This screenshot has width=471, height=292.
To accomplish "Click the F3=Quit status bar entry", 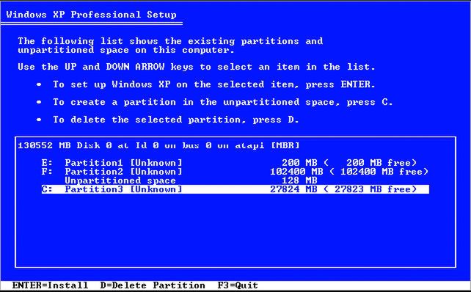I will [238, 285].
